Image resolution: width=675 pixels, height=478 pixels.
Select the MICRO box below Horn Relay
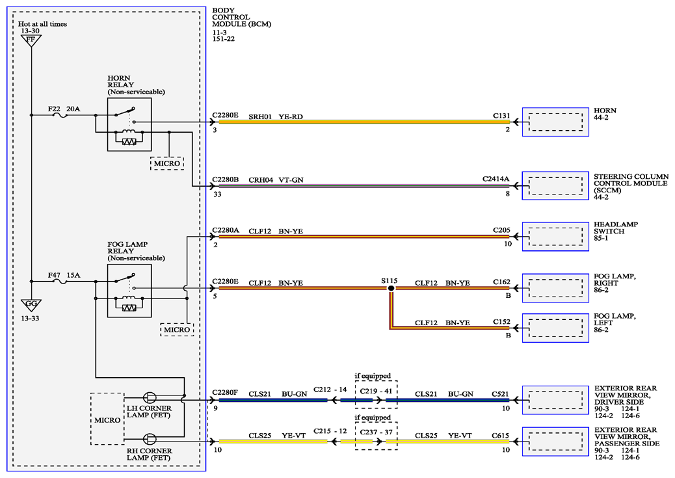[x=167, y=164]
